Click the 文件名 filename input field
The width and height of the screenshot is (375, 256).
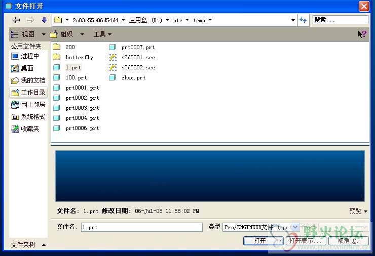pyautogui.click(x=142, y=227)
